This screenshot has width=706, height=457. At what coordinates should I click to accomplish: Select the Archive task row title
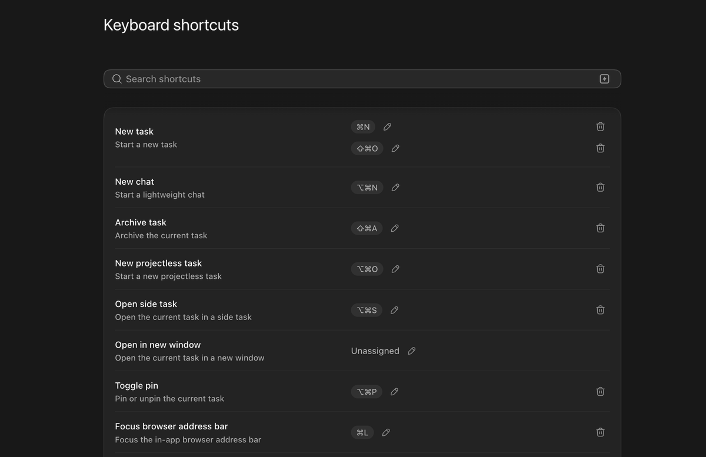(x=141, y=222)
